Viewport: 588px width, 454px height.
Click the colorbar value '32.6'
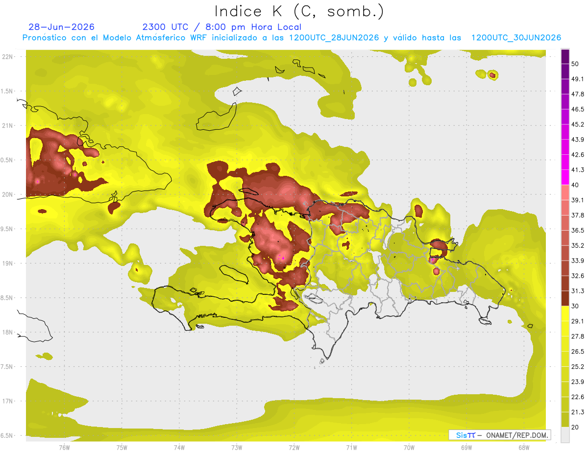point(578,276)
